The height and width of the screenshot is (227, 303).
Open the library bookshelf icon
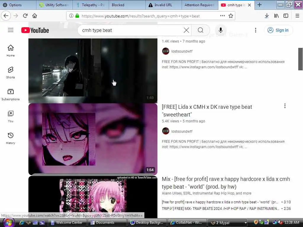(276, 16)
